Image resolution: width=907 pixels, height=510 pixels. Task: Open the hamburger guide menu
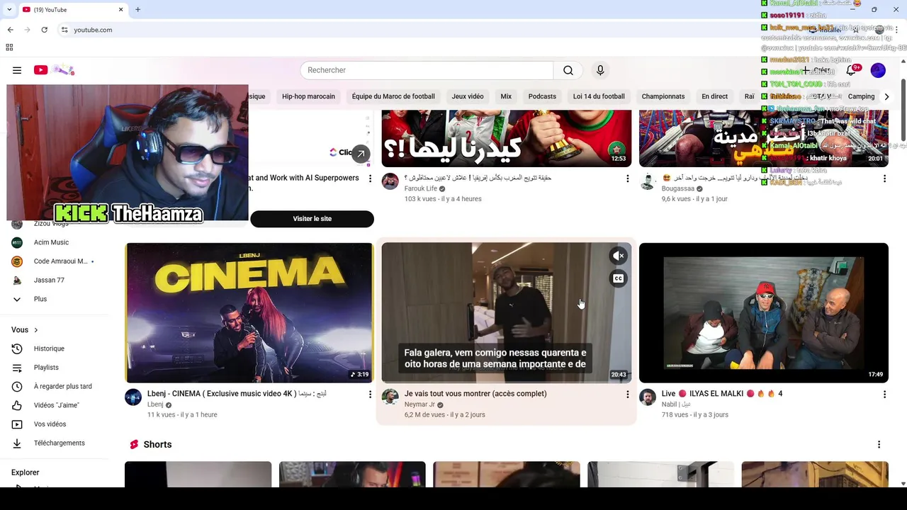tap(17, 70)
